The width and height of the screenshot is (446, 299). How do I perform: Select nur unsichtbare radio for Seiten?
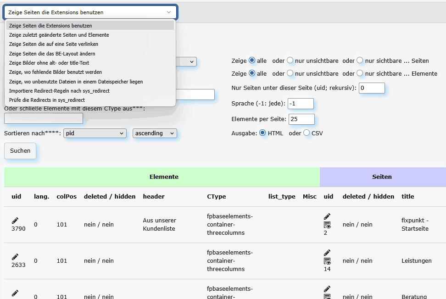click(x=290, y=60)
